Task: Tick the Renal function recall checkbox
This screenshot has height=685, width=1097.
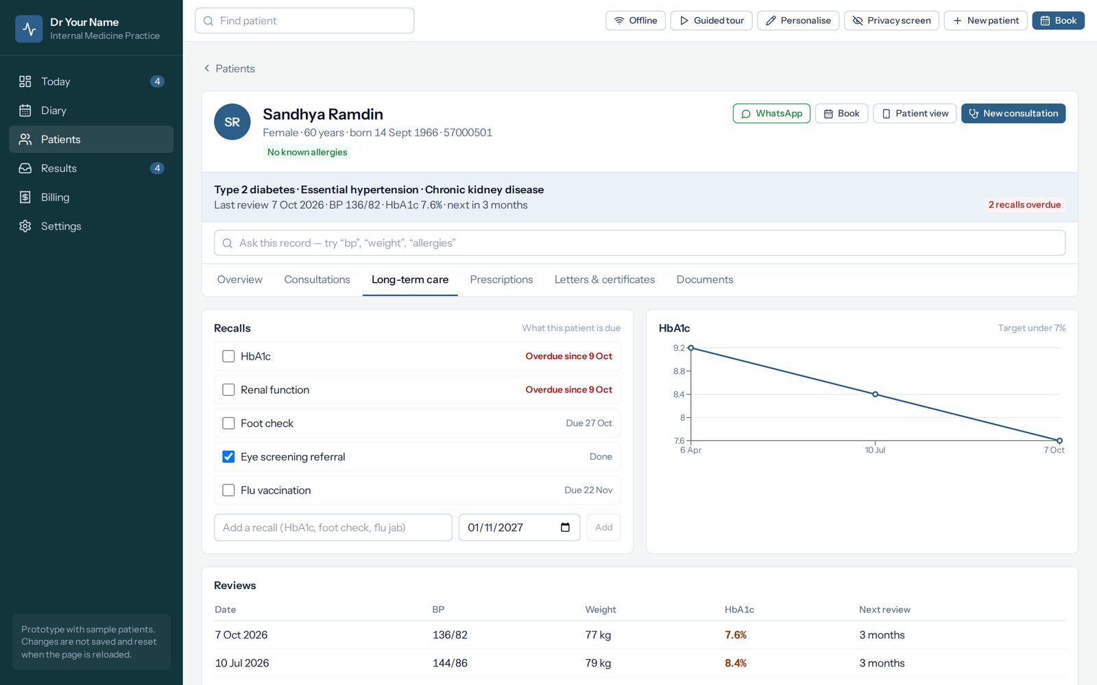Action: coord(228,390)
